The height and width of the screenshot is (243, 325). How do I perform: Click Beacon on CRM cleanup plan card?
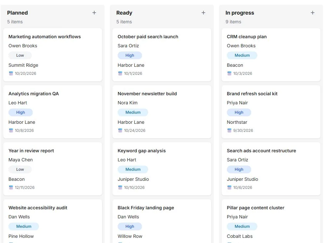tap(235, 65)
